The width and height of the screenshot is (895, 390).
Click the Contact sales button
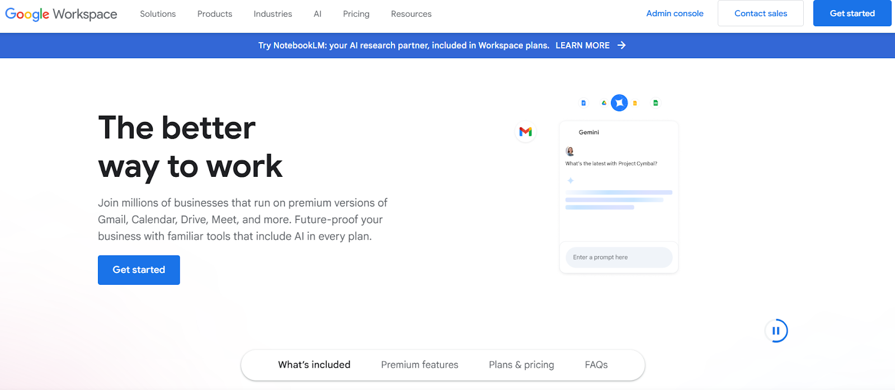click(761, 13)
